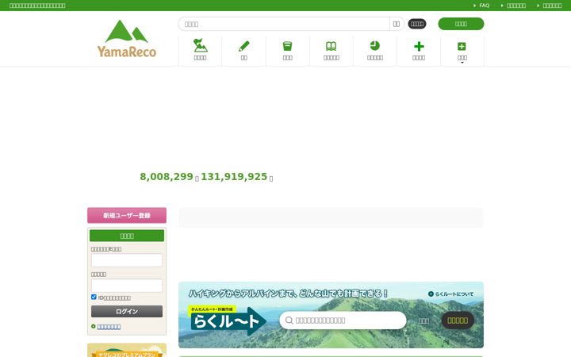Screen dimensions: 571x357
Task: Toggle the save ID checkbox in login box
Action: point(94,297)
